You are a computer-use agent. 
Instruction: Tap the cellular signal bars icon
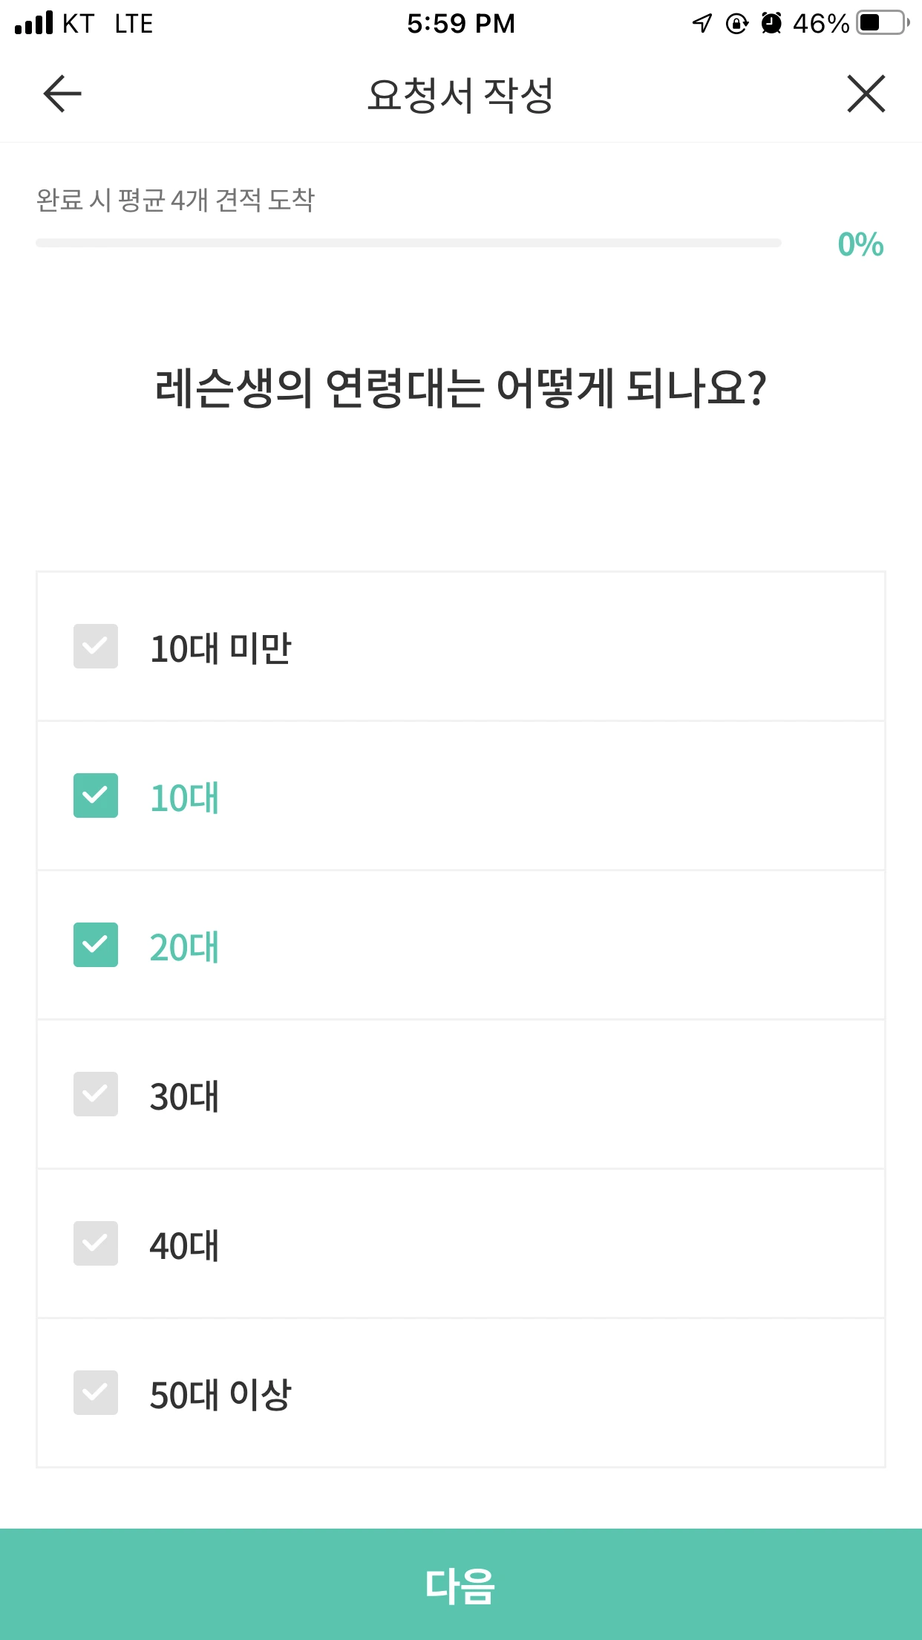pos(34,23)
